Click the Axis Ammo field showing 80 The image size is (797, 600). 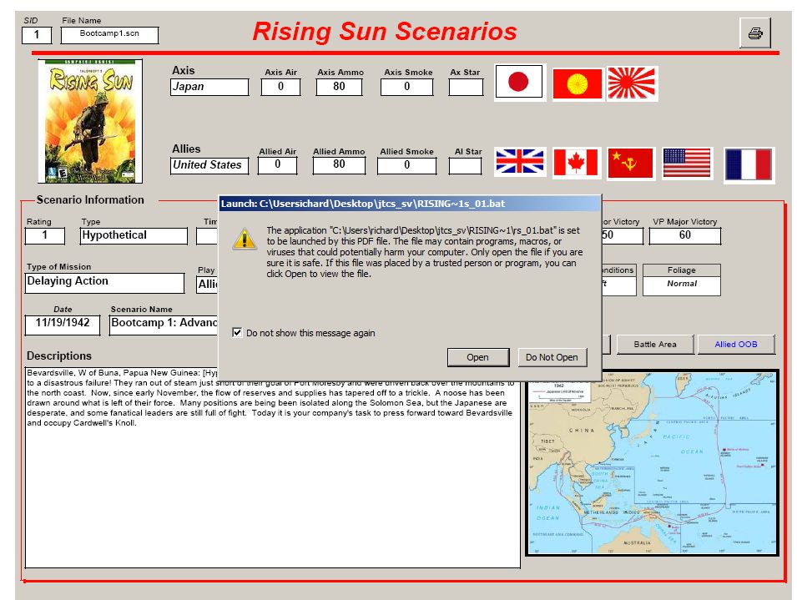[339, 87]
